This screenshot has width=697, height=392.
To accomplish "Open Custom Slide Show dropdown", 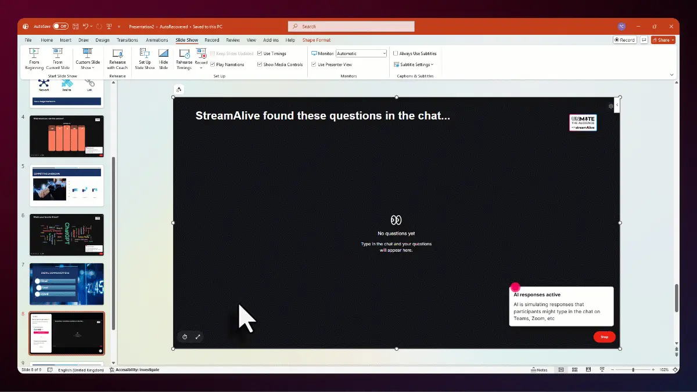I will pyautogui.click(x=88, y=59).
